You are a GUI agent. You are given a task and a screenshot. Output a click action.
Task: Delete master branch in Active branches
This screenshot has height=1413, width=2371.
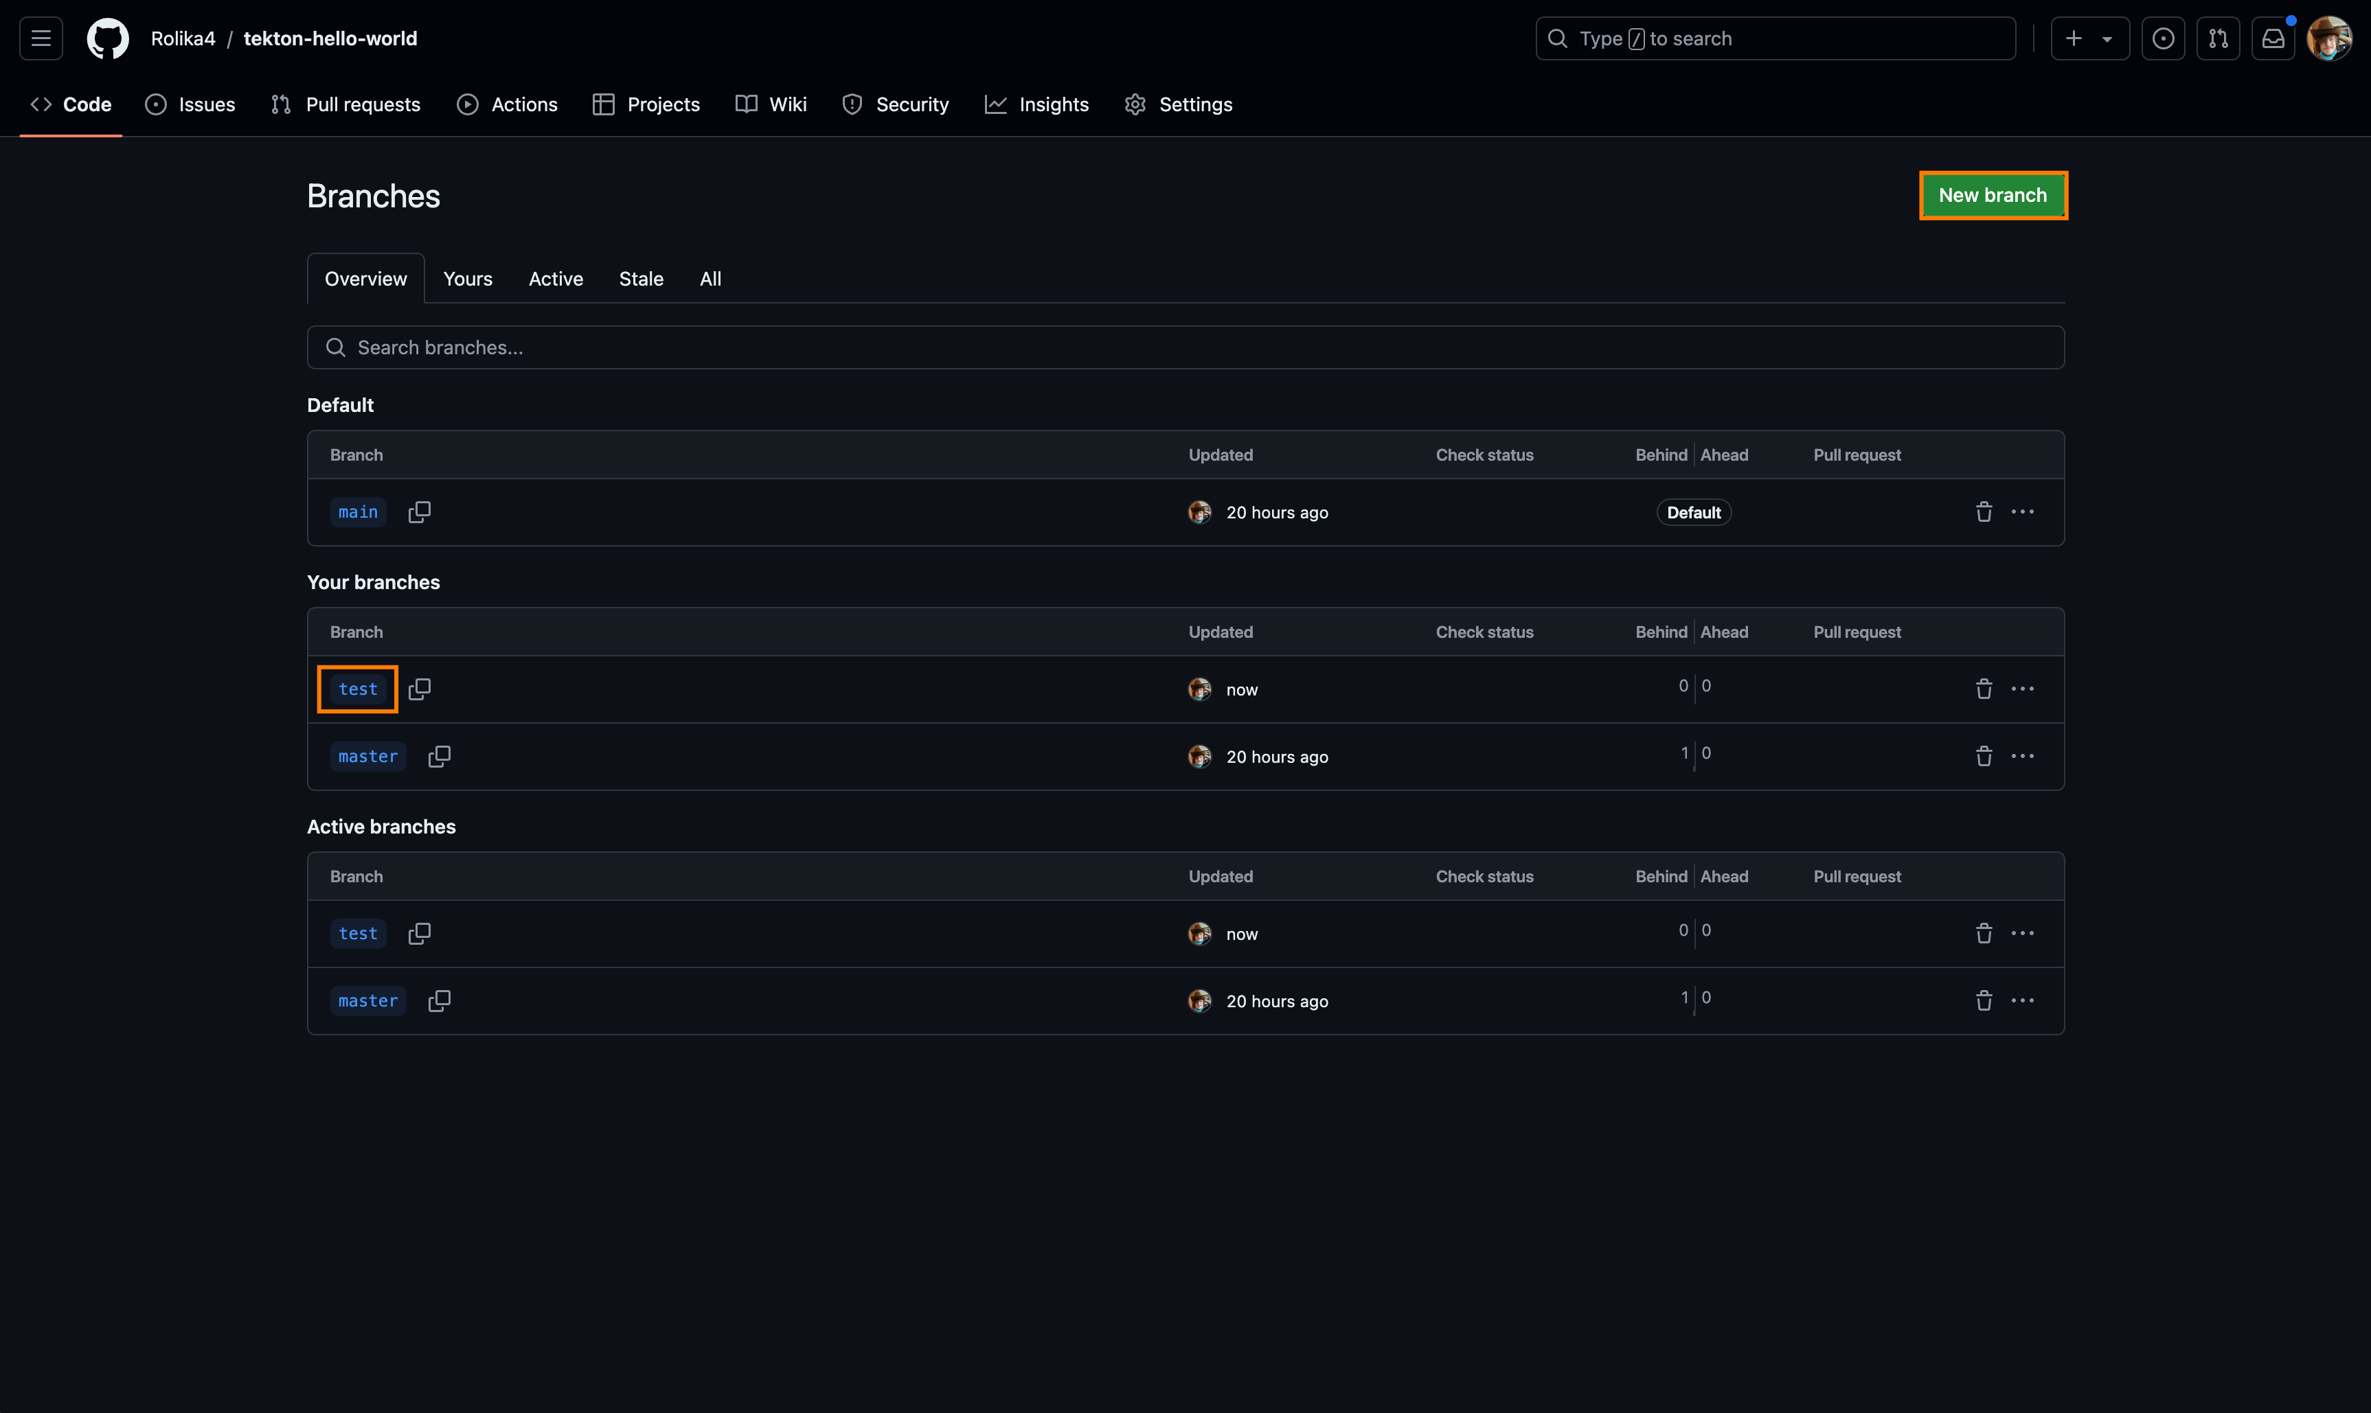[1984, 1001]
